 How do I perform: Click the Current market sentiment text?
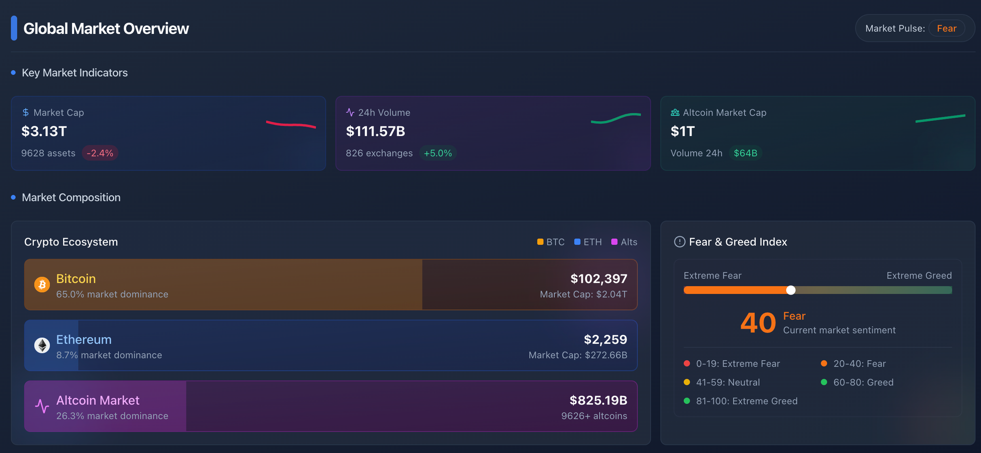point(839,330)
